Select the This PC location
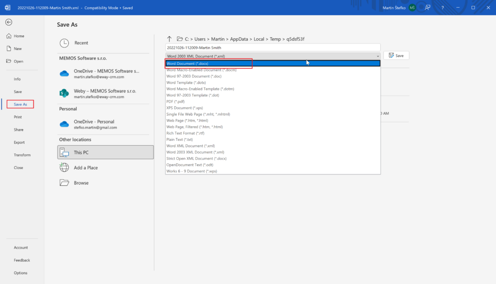 pos(105,152)
